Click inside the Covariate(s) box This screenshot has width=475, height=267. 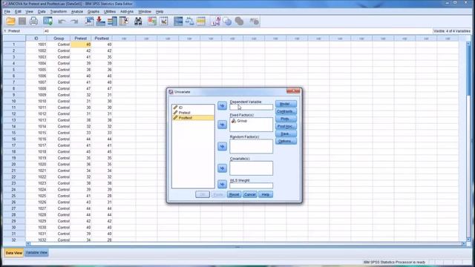click(251, 168)
